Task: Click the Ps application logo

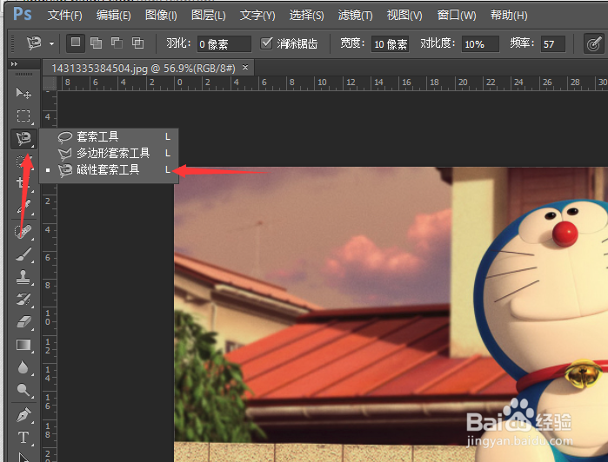Action: [x=23, y=14]
